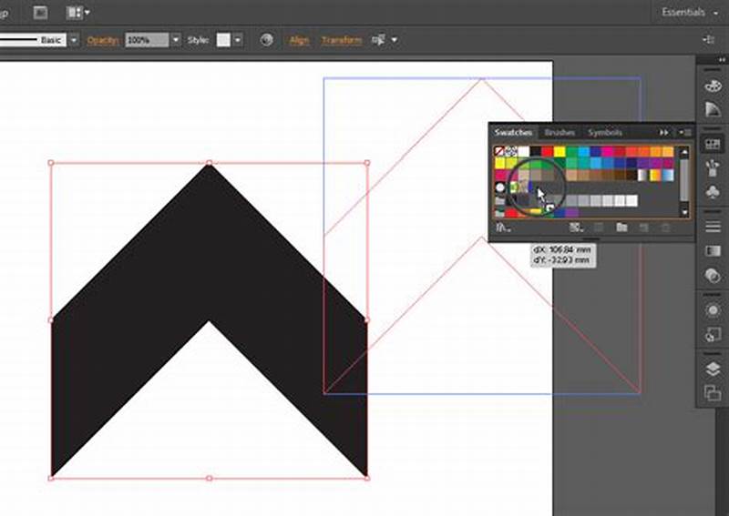
Task: Open the Transparency panel icon
Action: coord(713,276)
